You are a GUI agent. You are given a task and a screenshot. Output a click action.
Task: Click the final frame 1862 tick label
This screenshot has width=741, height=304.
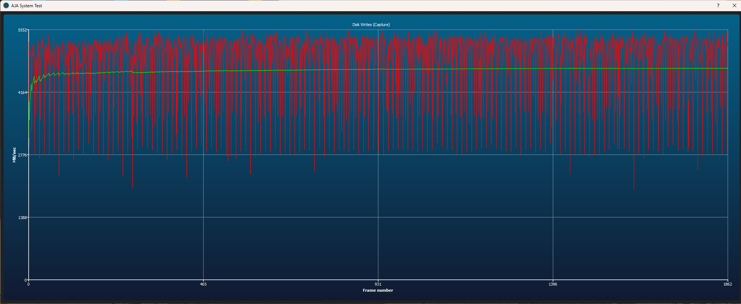coord(728,284)
